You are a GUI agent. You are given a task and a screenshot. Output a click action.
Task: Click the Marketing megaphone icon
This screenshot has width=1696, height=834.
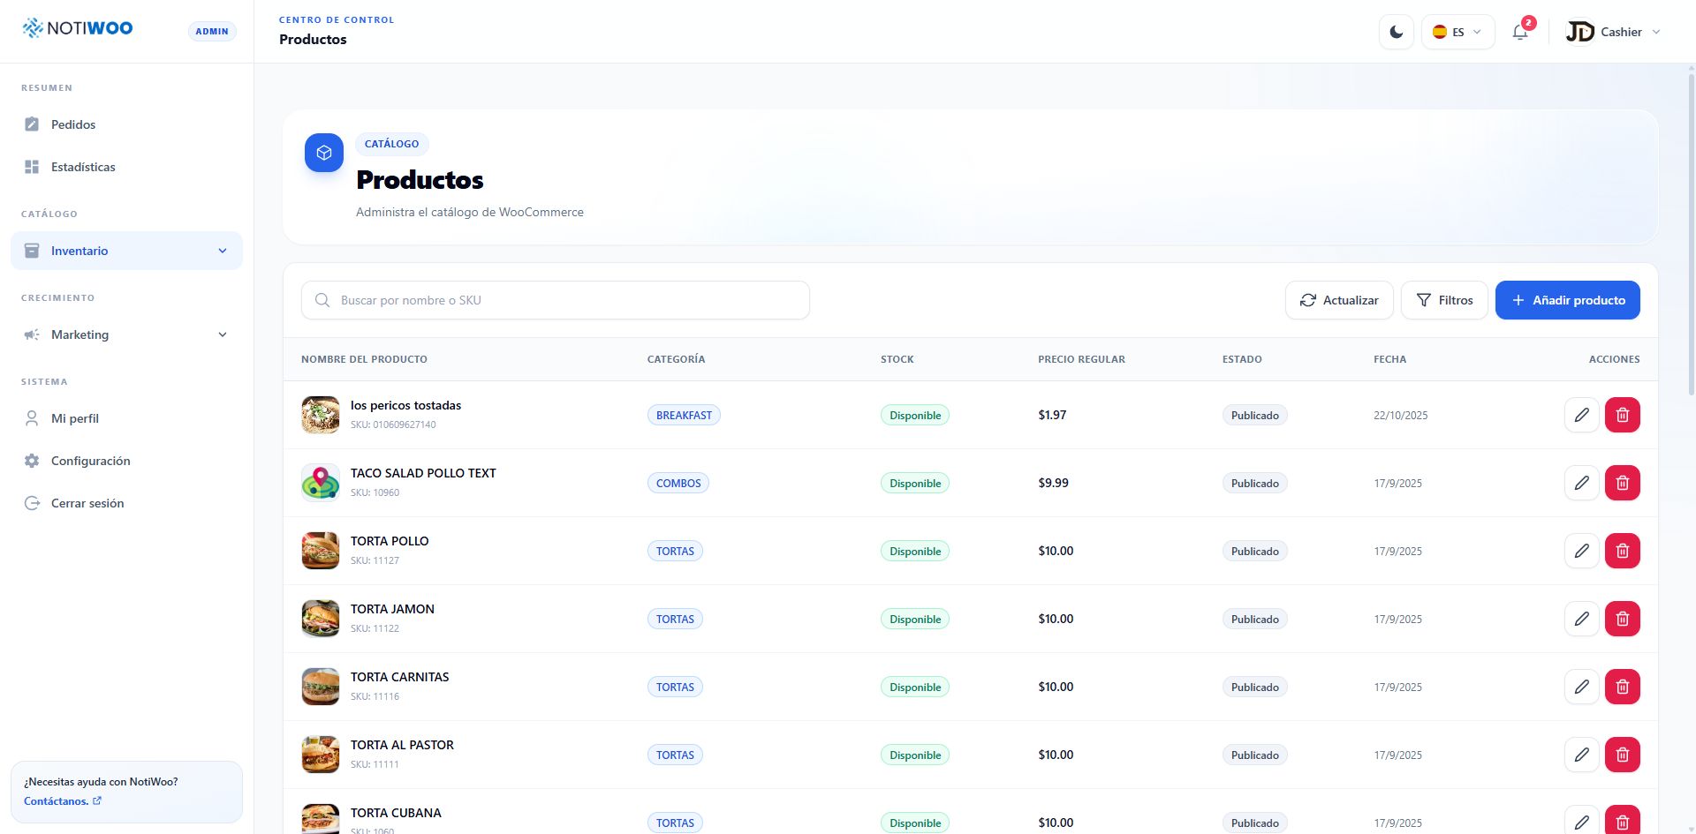32,334
